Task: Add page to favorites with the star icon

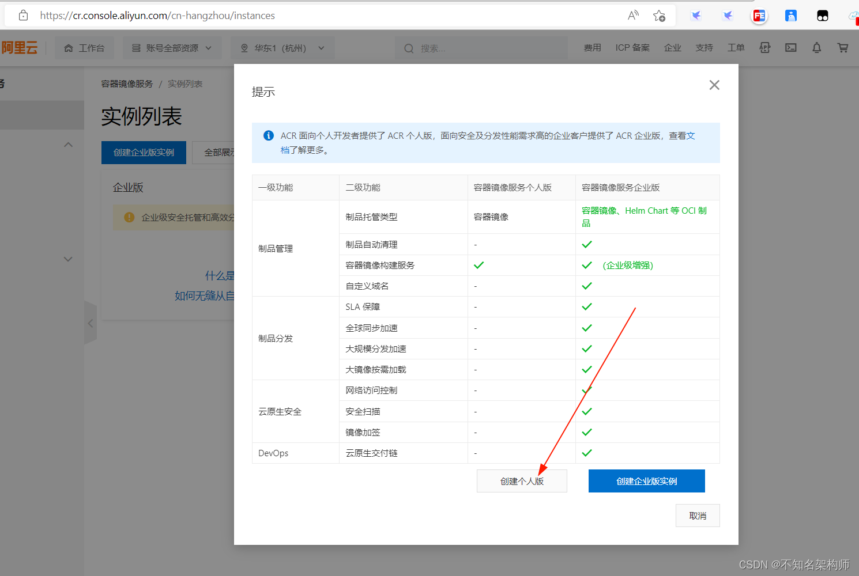Action: (659, 16)
